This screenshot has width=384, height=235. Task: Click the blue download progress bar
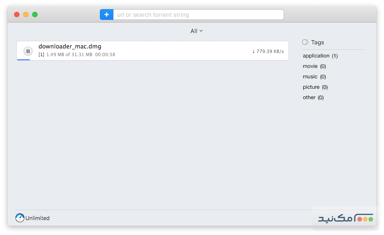(23, 60)
